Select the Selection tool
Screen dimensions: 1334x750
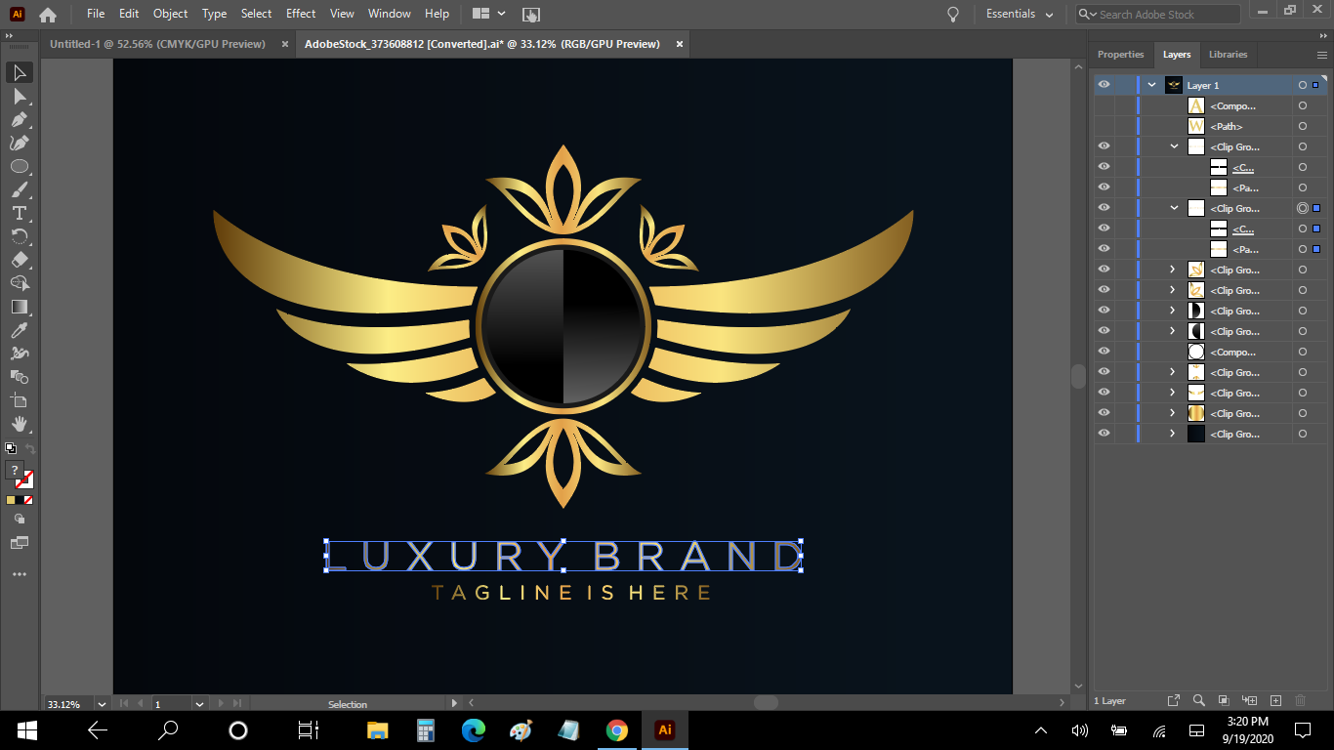[x=18, y=71]
